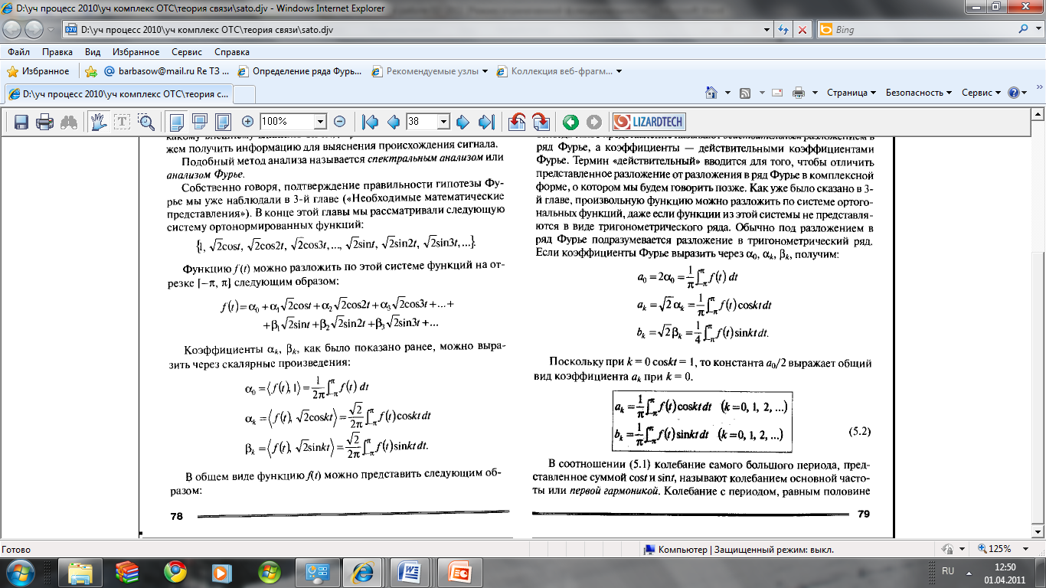Click the zoom out minus button

(340, 122)
